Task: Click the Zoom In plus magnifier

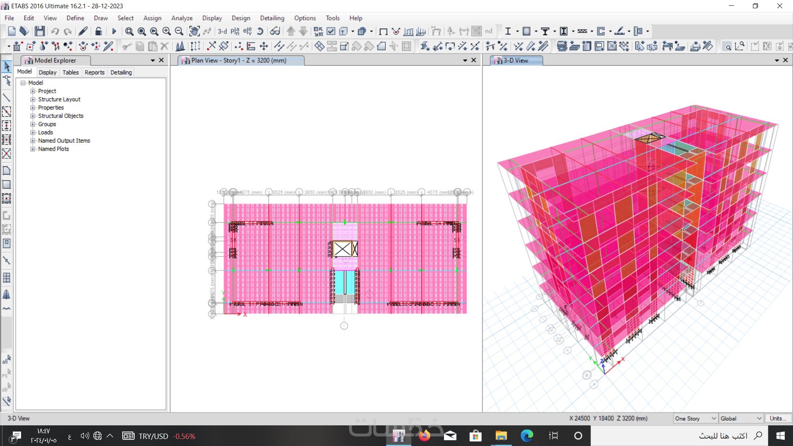Action: tap(166, 31)
